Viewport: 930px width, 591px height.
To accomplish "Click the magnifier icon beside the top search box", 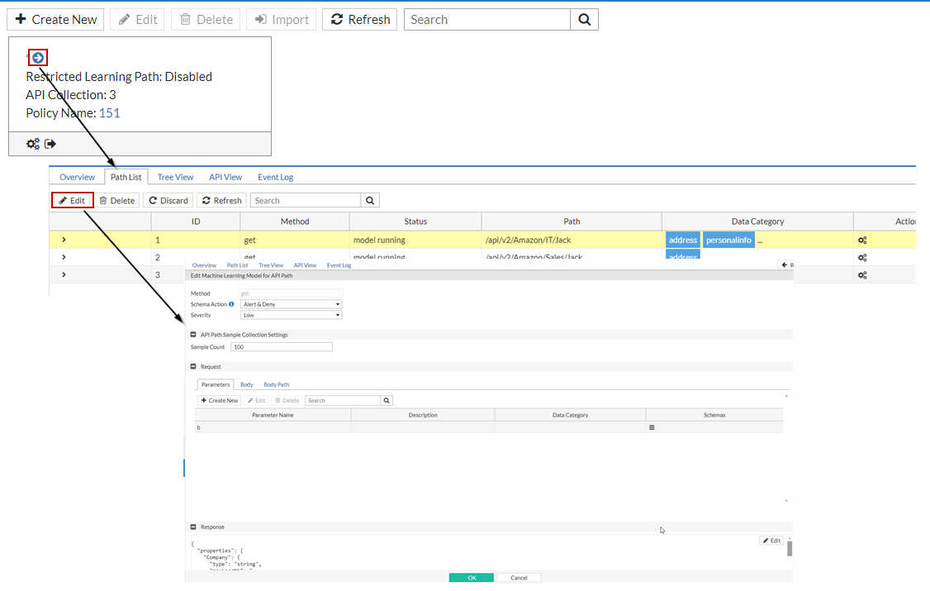I will (x=584, y=20).
